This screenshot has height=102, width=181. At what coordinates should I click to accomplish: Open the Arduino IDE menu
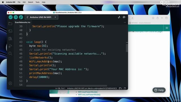(11, 2)
